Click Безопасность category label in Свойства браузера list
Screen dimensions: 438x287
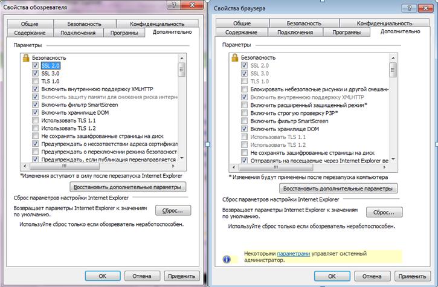(258, 57)
